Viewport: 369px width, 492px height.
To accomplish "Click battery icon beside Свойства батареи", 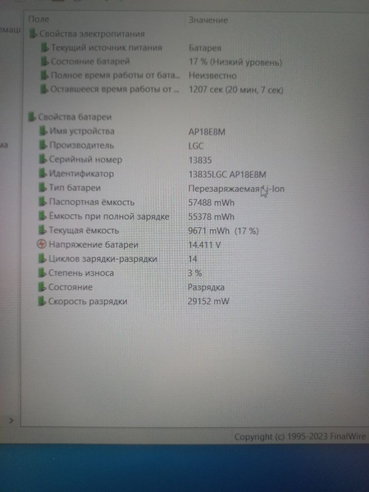I will 32,117.
